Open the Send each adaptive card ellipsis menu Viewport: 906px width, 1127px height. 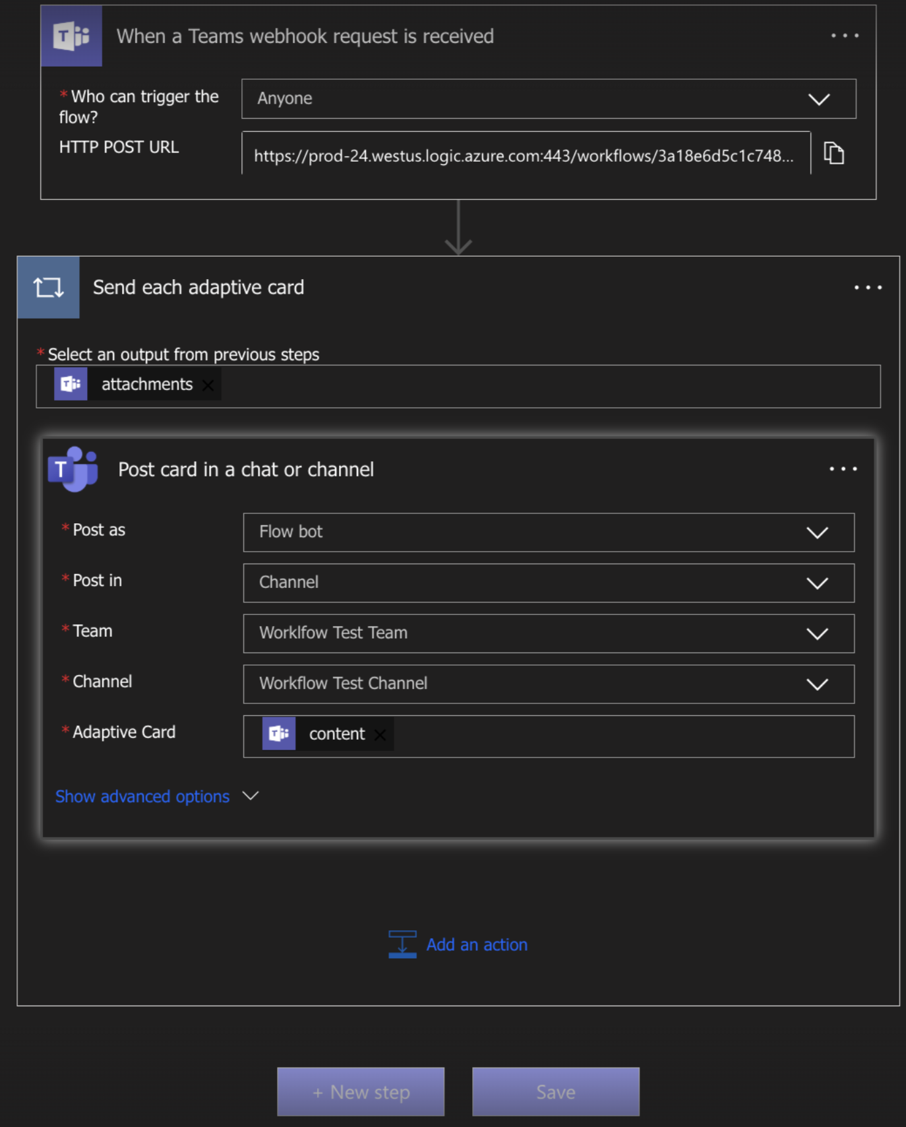click(x=868, y=288)
